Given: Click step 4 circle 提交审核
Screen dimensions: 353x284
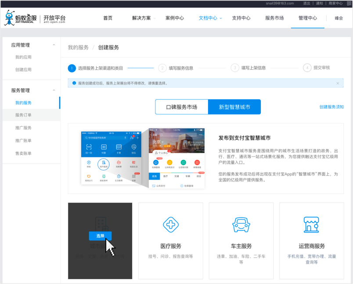Looking at the screenshot, I should click(x=307, y=68).
